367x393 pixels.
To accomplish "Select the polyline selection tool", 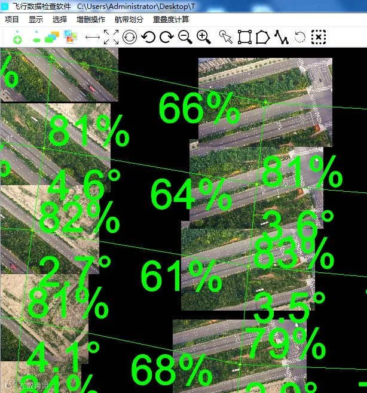I will [x=281, y=37].
